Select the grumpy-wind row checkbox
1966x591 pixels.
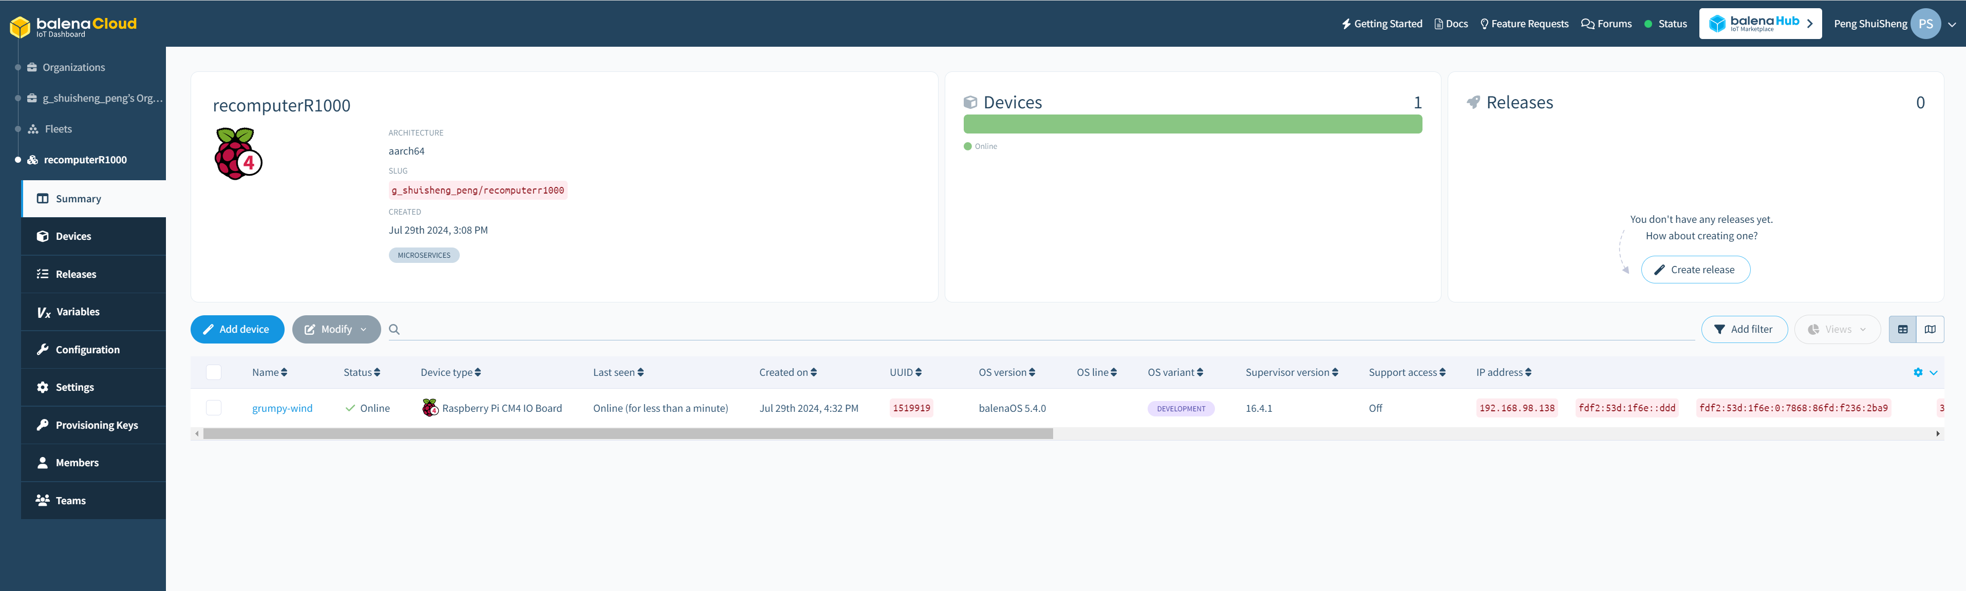click(x=214, y=408)
